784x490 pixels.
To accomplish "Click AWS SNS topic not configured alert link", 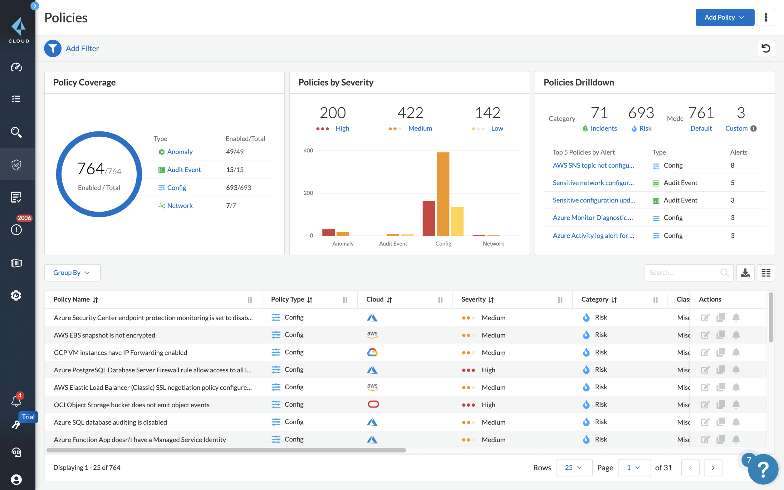I will pyautogui.click(x=593, y=165).
